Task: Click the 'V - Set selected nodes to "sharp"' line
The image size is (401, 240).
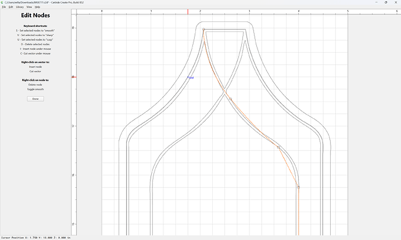Action: pyautogui.click(x=35, y=35)
